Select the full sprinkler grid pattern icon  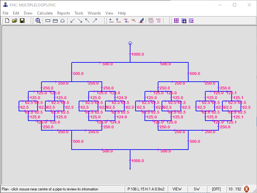pyautogui.click(x=176, y=20)
